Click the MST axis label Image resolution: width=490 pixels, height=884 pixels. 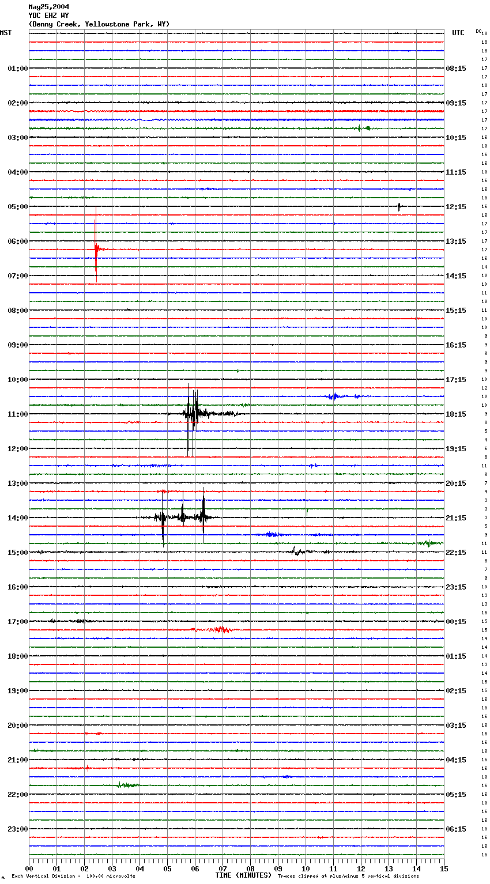[6, 33]
